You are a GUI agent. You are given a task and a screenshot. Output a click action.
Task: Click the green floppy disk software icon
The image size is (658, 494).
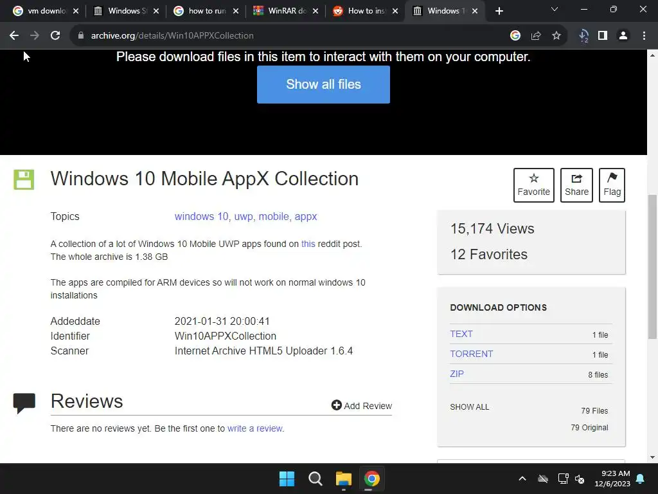click(24, 180)
